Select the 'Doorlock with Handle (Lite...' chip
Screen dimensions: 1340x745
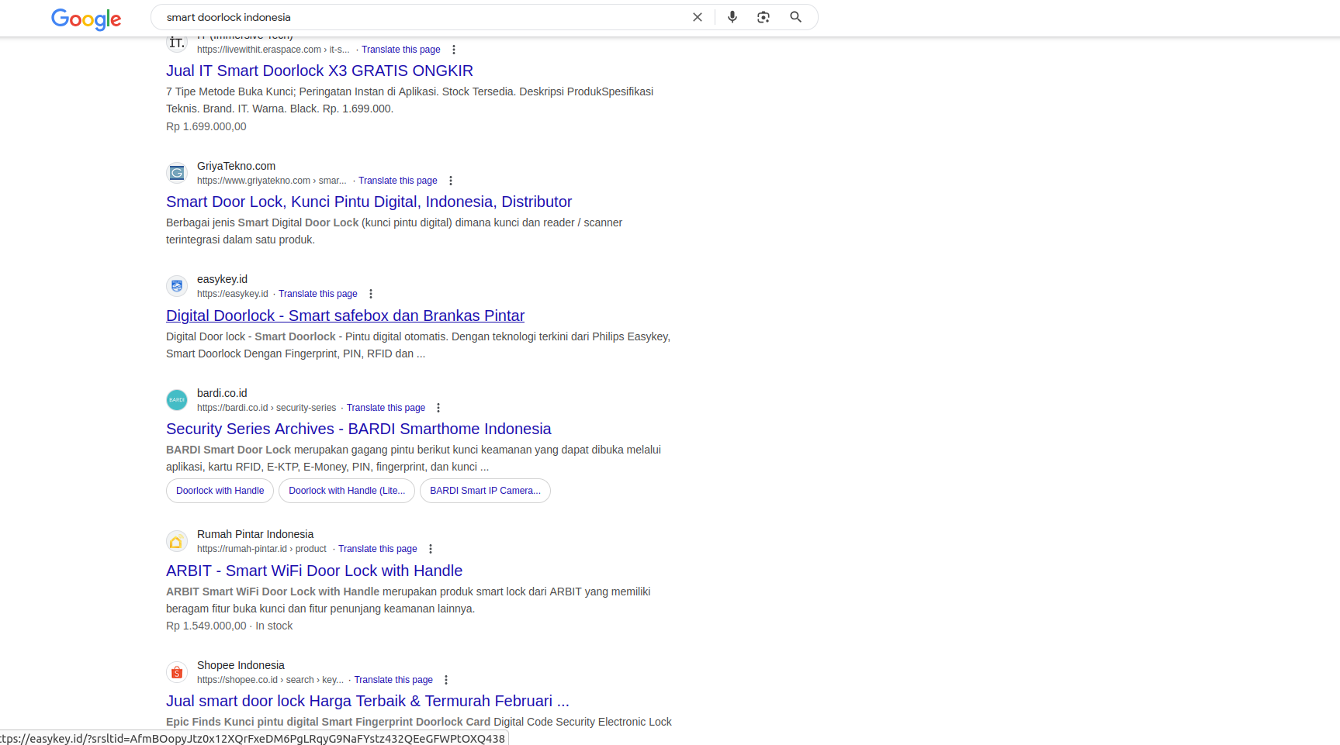click(x=347, y=491)
